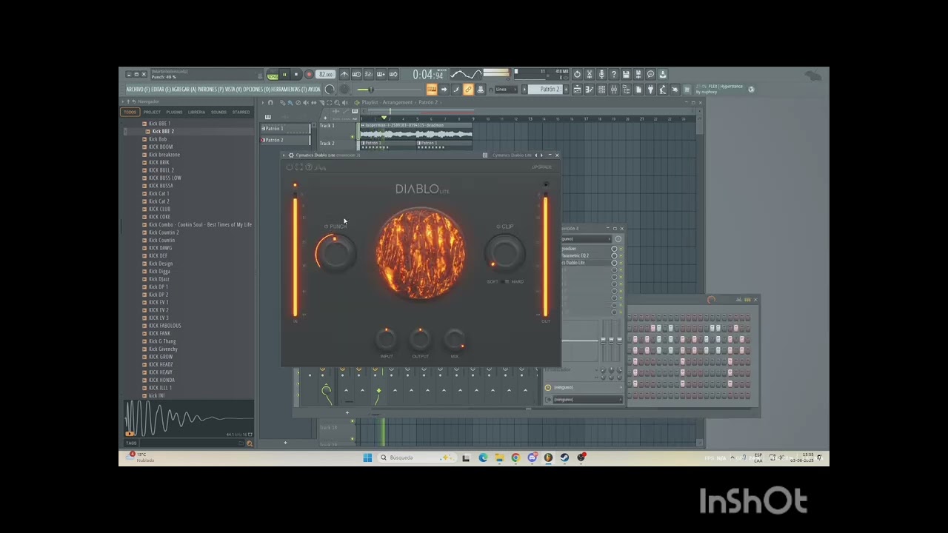Select Patrón 1 in the pattern picker
The image size is (948, 533).
coord(286,129)
